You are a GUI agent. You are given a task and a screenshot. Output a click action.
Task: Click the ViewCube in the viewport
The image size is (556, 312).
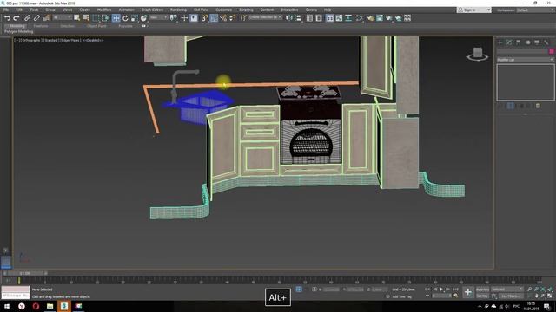[477, 54]
